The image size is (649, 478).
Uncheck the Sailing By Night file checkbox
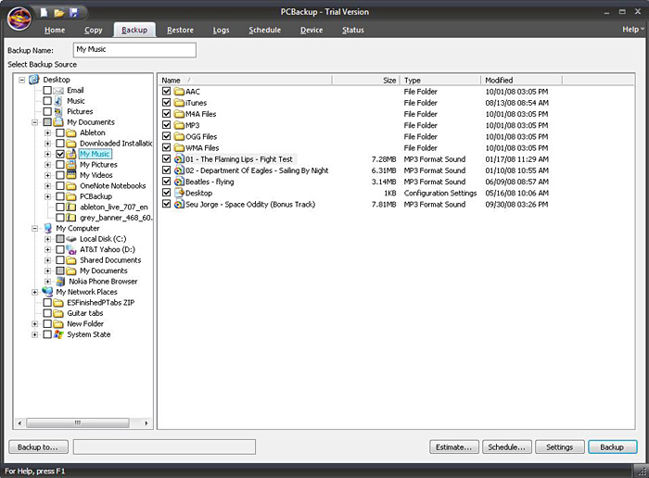pos(166,170)
